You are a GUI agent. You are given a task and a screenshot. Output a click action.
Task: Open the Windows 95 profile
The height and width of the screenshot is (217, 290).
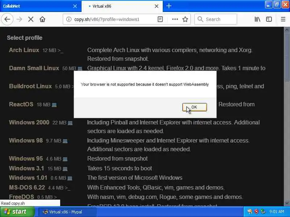point(26,158)
